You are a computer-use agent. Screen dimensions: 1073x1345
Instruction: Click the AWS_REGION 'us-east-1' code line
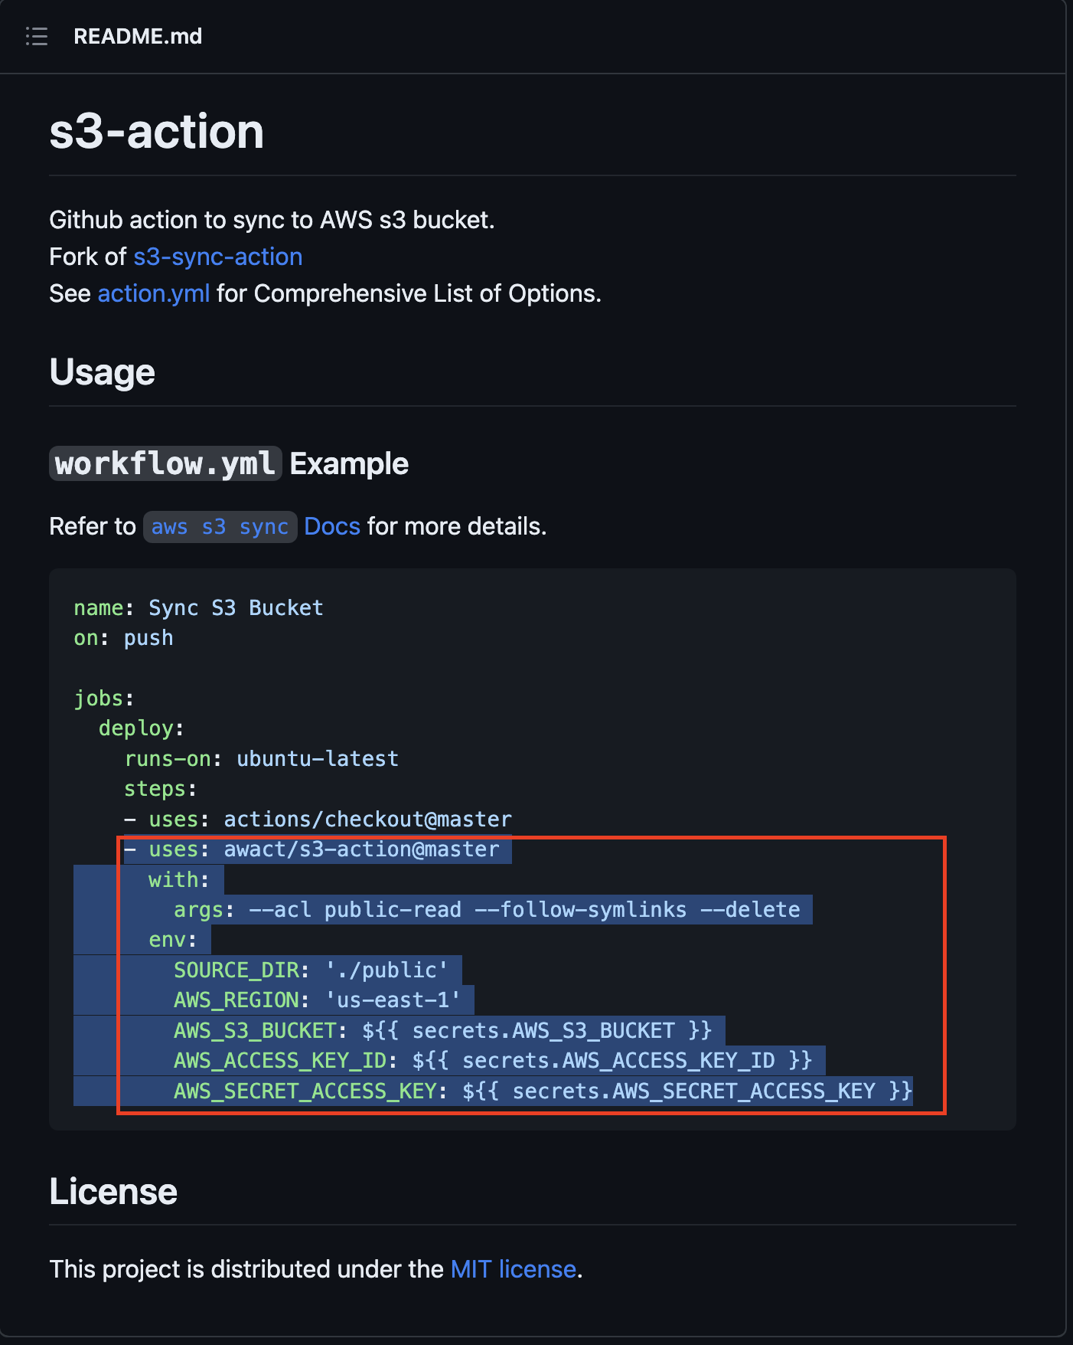[318, 1000]
